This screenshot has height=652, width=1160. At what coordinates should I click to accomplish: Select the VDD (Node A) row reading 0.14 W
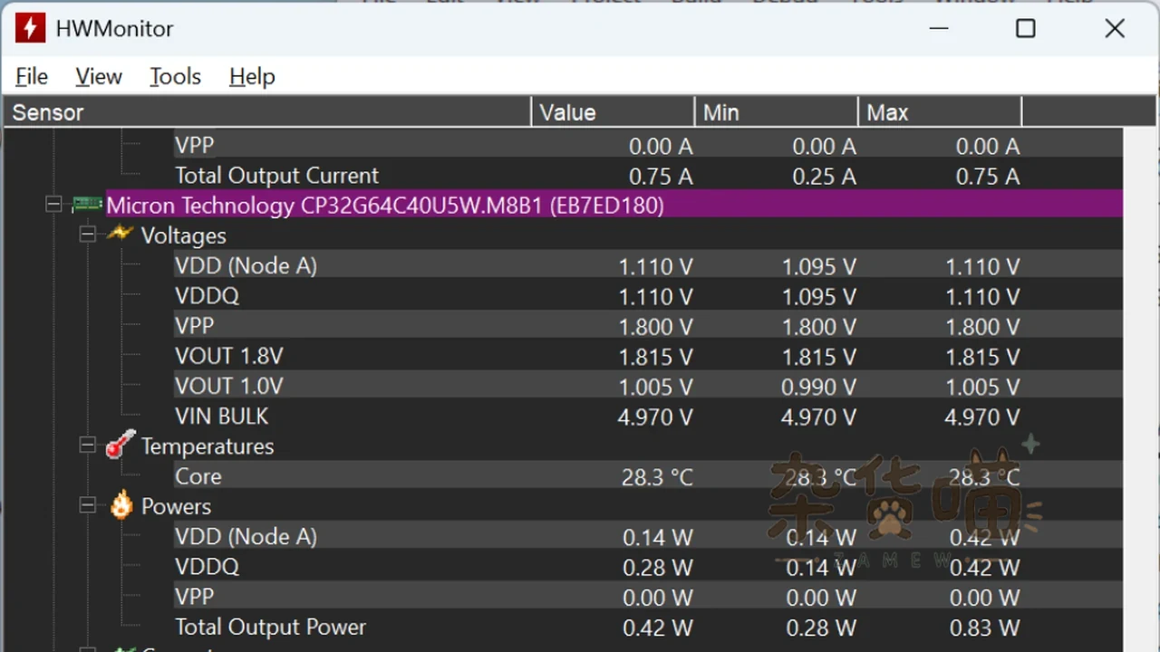click(x=648, y=536)
